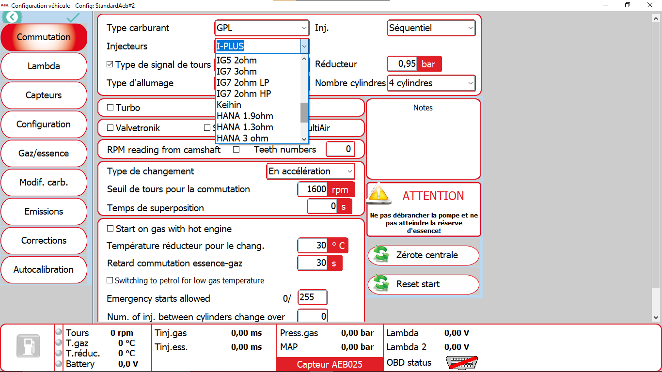
Task: Enable the Turbo checkbox
Action: point(110,108)
